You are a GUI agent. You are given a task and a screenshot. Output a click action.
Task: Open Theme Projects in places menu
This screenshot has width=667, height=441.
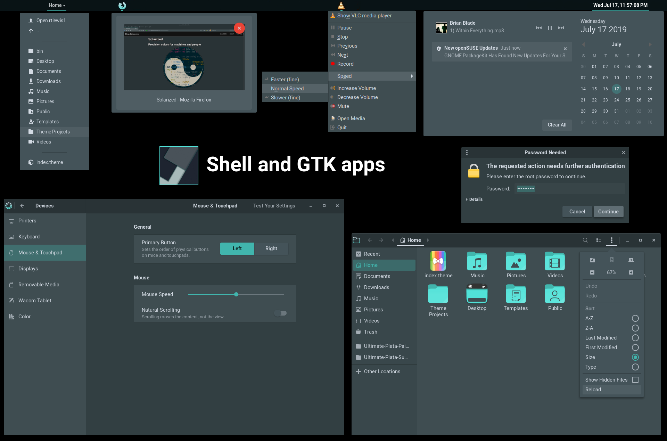tap(55, 132)
